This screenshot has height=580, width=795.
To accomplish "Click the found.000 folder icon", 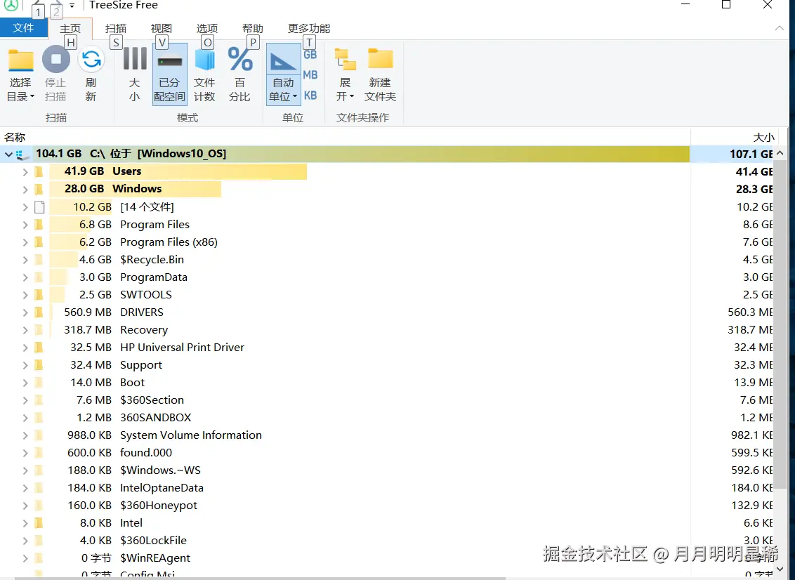I will [x=39, y=453].
